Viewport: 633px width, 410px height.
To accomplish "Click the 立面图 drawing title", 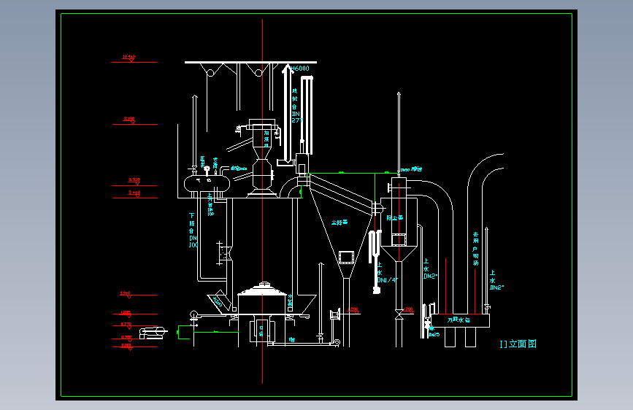I will (x=518, y=344).
